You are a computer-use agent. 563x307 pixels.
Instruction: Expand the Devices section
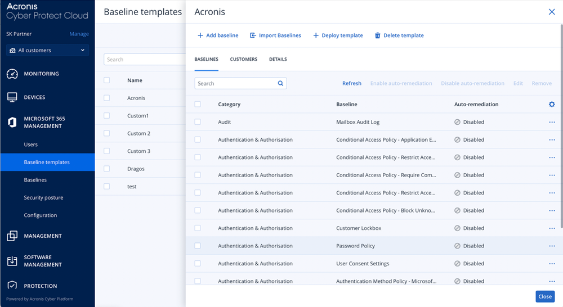point(47,97)
